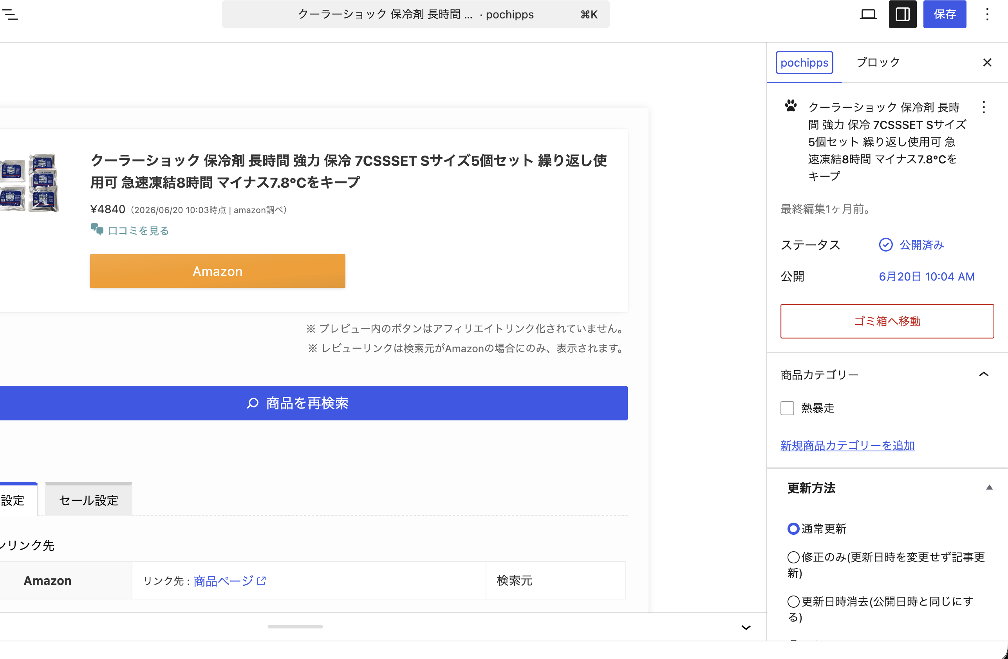Screen dimensions: 1008x659
Task: Open the document overview list icon
Action: coord(9,14)
